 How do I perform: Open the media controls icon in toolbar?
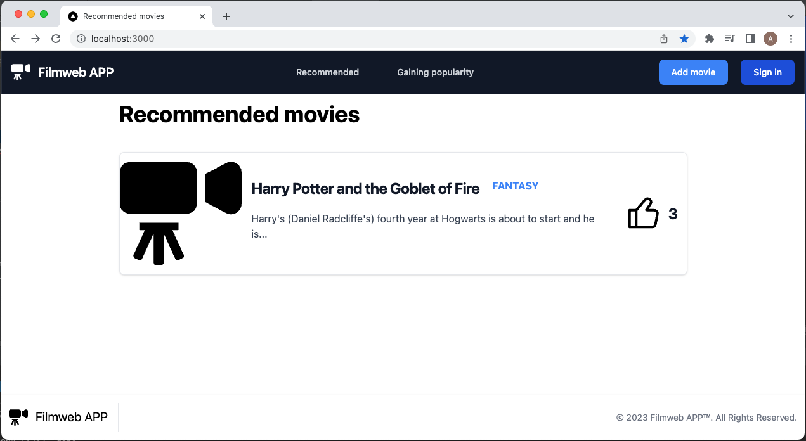coord(729,39)
